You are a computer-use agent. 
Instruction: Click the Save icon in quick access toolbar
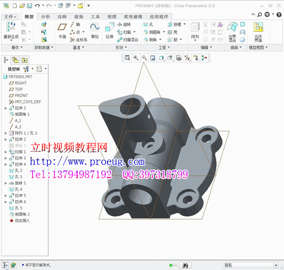tap(29, 6)
